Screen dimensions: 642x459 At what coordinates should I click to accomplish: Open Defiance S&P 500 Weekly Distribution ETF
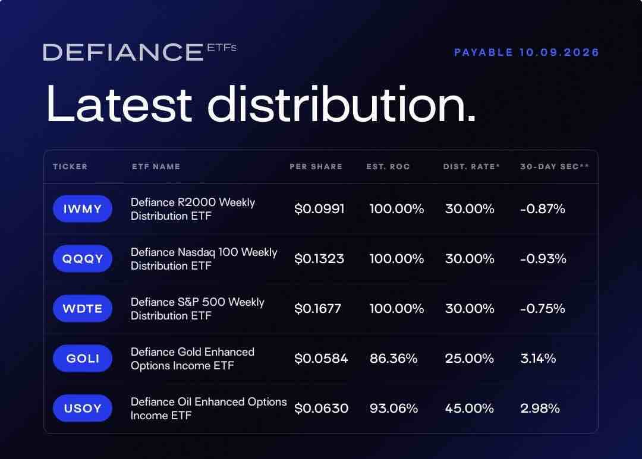click(197, 309)
